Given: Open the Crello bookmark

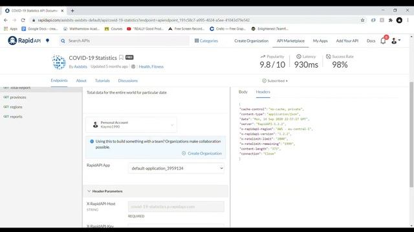Looking at the screenshot, I should [x=228, y=28].
